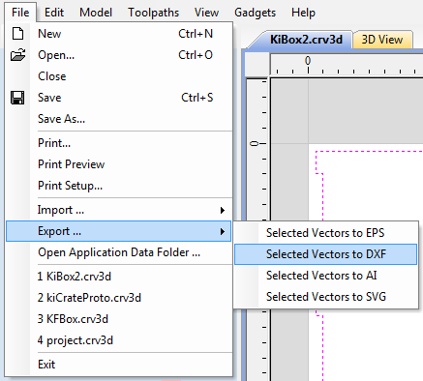Expand the Export submenu arrow
This screenshot has width=423, height=381.
[223, 231]
